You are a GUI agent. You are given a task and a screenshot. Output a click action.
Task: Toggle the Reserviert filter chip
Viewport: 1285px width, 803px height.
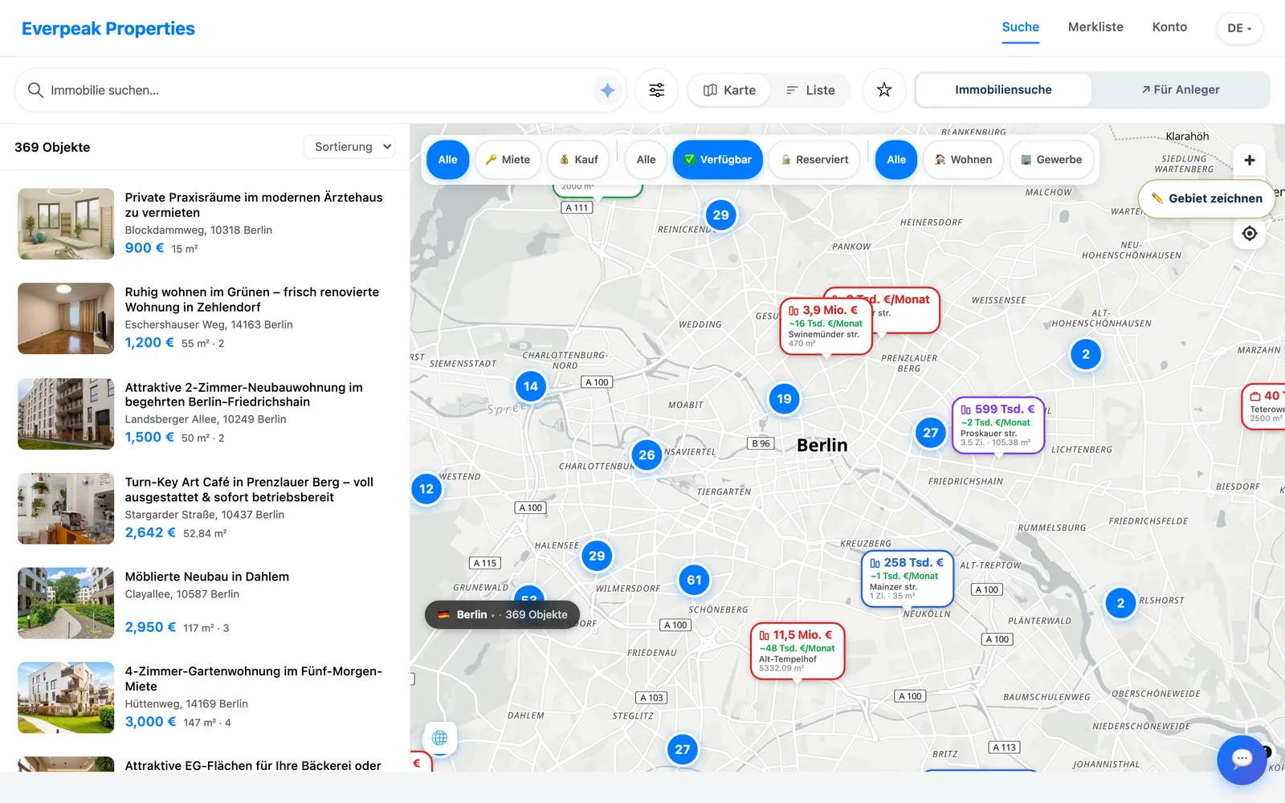pyautogui.click(x=814, y=160)
